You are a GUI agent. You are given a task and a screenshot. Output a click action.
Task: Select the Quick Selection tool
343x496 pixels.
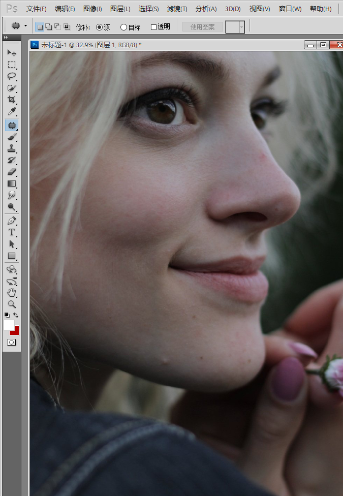(x=12, y=88)
